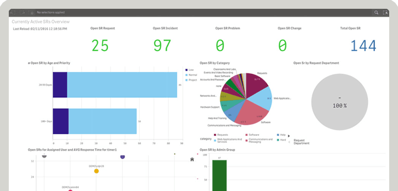Step forward in selection history
The height and width of the screenshot is (191, 398).
tap(22, 12)
